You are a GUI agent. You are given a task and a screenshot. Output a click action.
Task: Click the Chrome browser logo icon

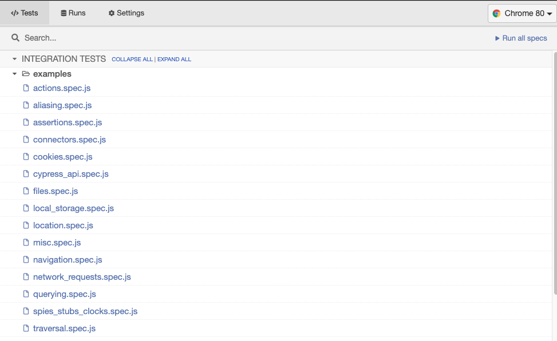[x=496, y=13]
